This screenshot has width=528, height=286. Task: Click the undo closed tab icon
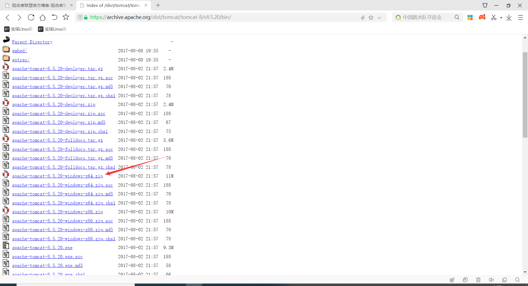click(x=54, y=17)
